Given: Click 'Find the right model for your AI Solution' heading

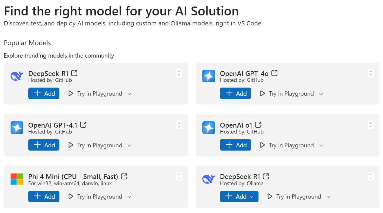Looking at the screenshot, I should point(121,11).
